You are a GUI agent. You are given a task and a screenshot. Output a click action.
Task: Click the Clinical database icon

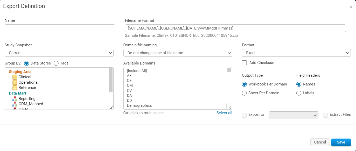15,77
